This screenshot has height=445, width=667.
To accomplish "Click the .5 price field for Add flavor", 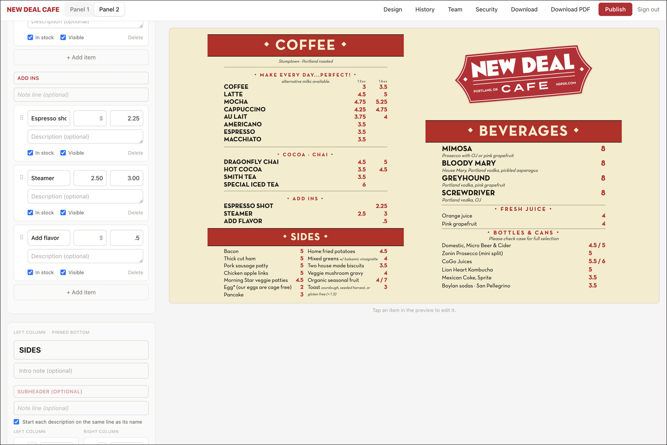I will tap(127, 238).
